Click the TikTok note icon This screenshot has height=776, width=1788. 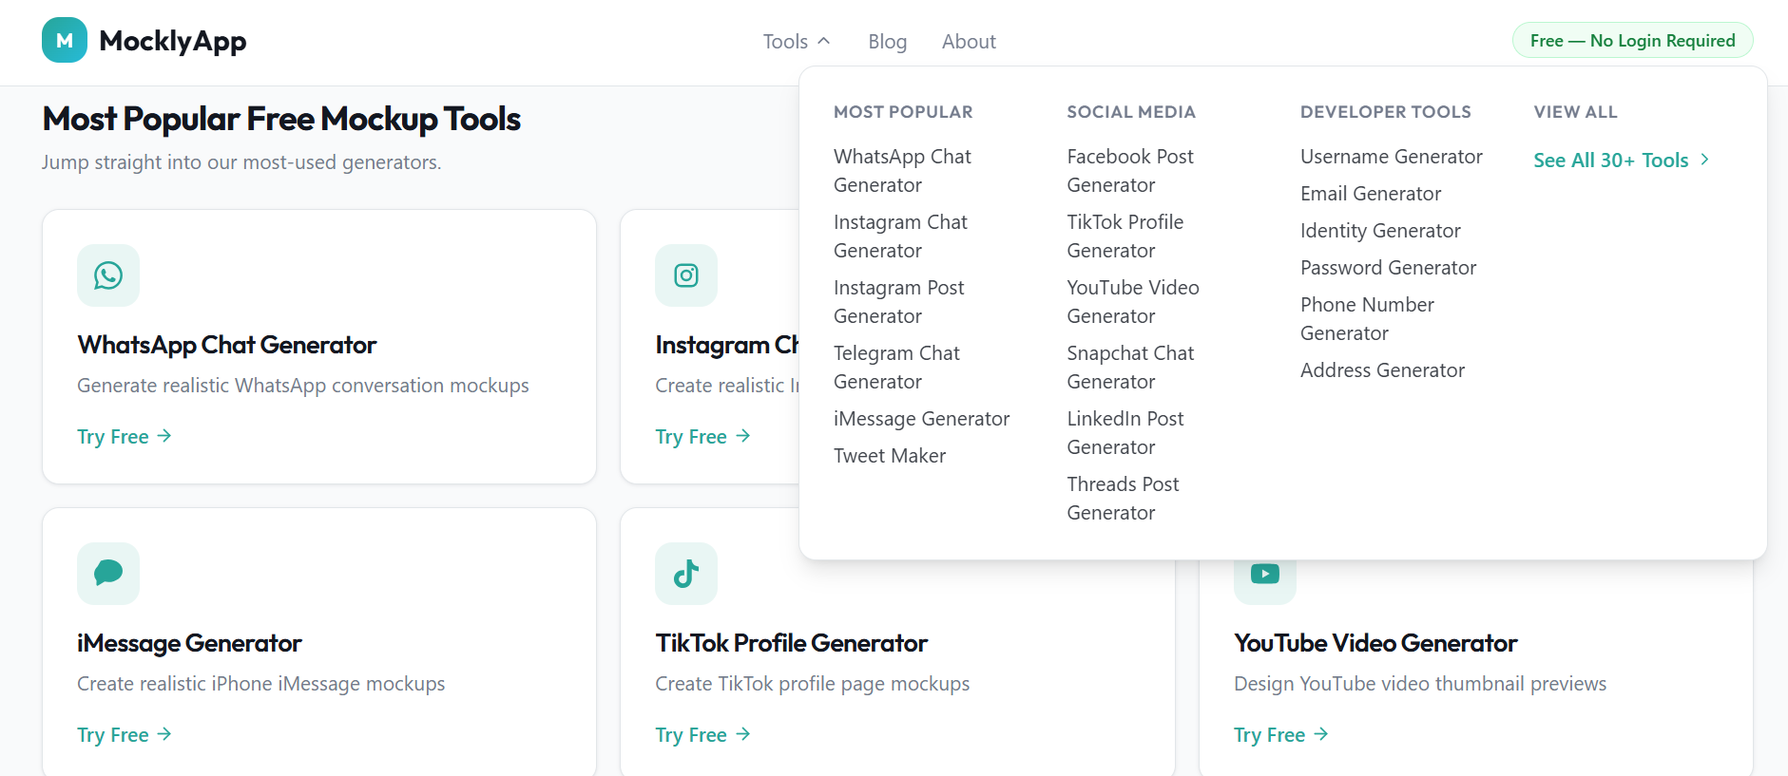pos(685,574)
